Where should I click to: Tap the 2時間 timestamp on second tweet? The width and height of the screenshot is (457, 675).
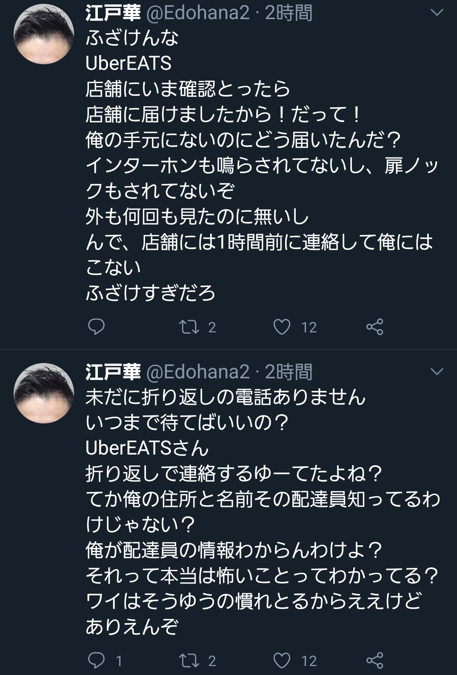coord(289,372)
